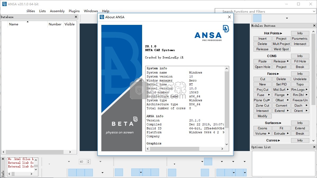Expand the Hot Points group menu

pos(273,33)
